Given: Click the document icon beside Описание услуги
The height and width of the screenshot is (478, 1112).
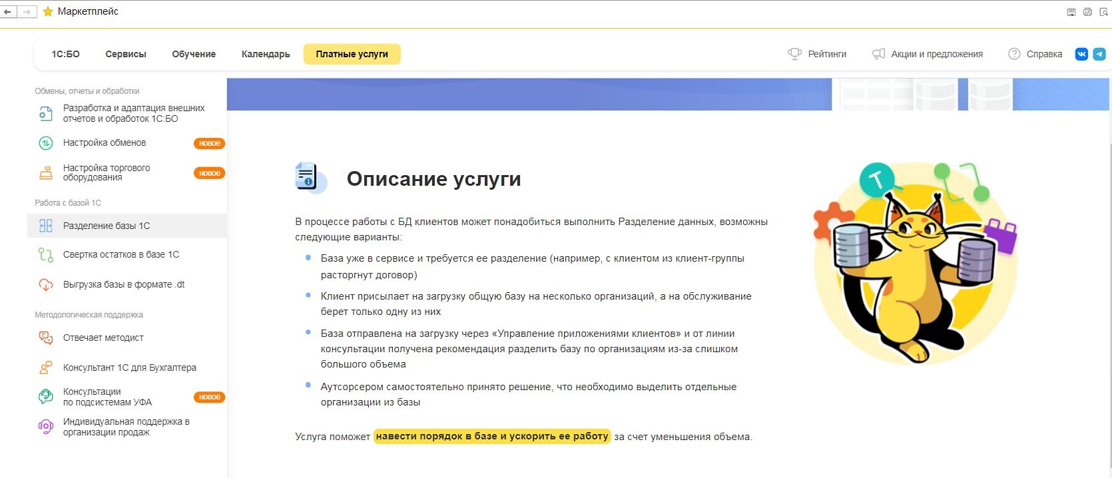Looking at the screenshot, I should pos(310,178).
